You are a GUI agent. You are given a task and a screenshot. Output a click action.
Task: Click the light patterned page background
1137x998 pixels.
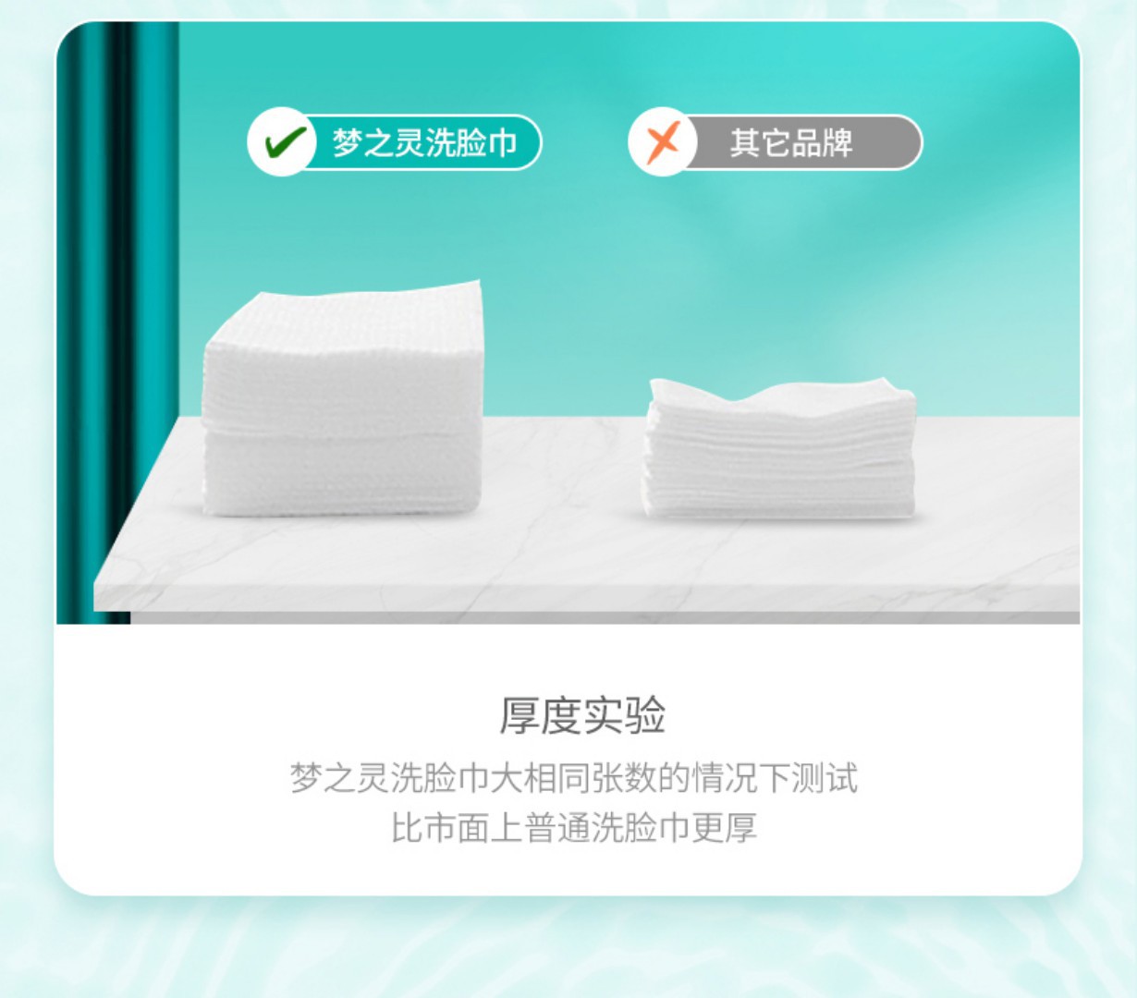[568, 947]
